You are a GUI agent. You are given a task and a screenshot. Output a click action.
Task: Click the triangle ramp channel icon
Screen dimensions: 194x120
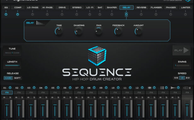[173, 88]
